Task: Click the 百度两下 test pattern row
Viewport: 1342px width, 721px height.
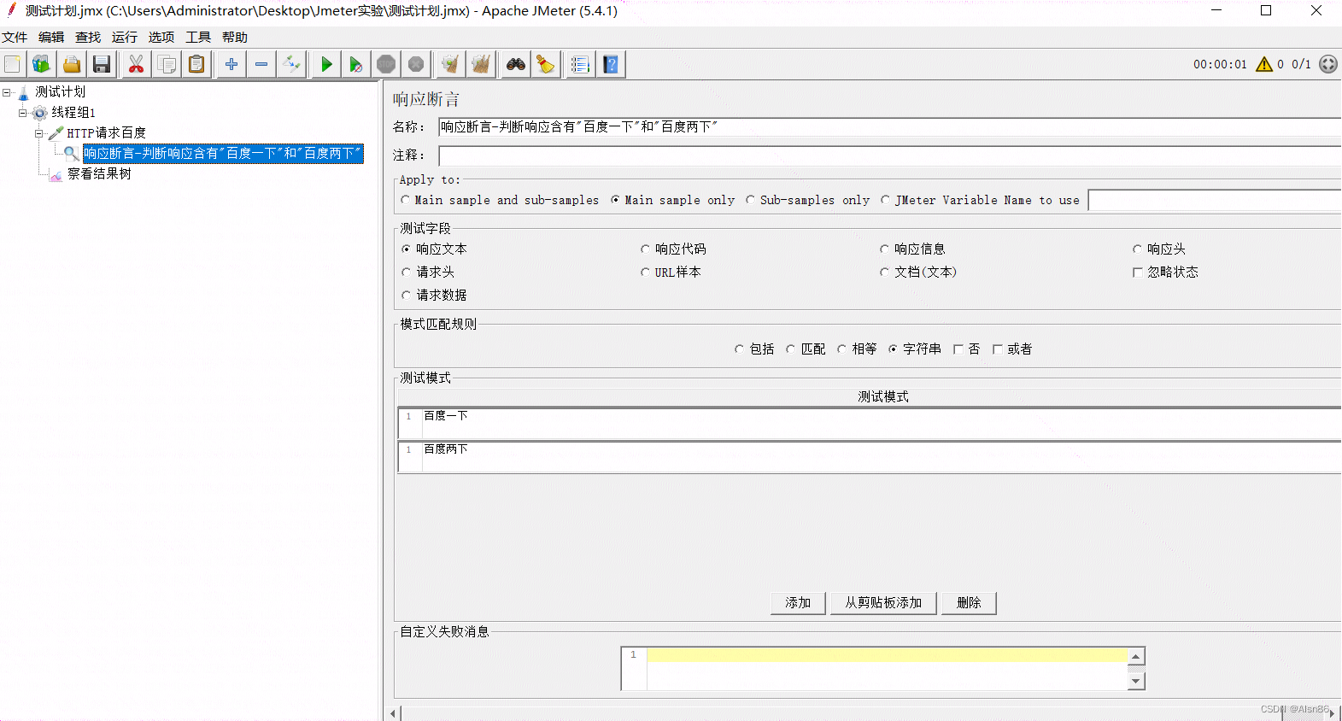Action: 870,457
